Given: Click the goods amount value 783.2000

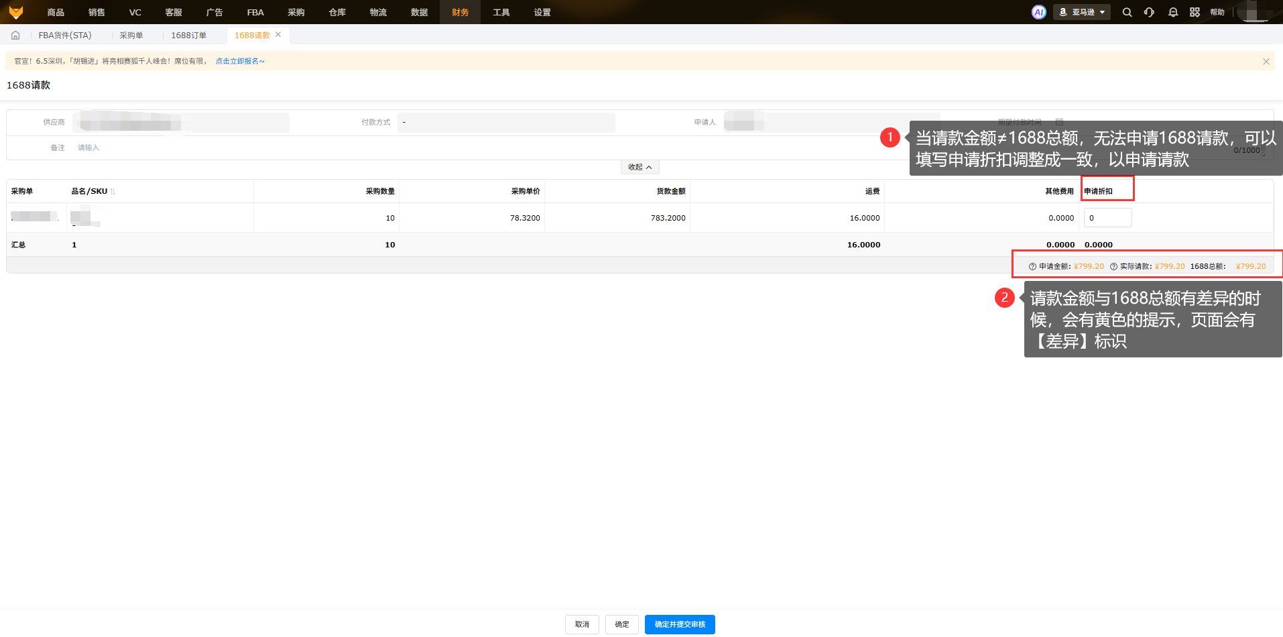Looking at the screenshot, I should point(668,218).
